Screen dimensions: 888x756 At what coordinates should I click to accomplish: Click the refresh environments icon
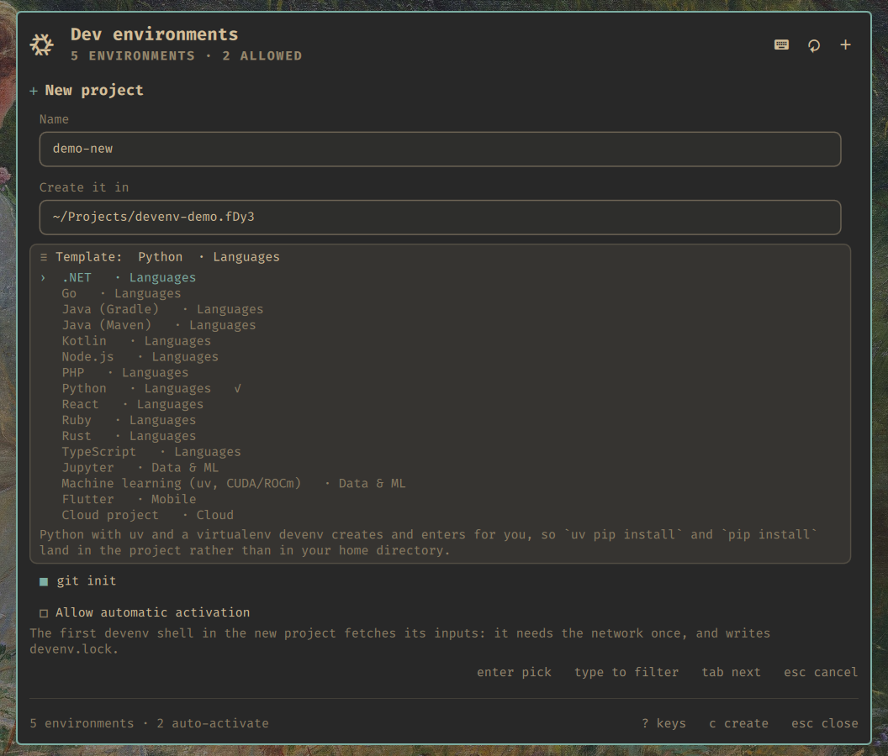point(814,45)
